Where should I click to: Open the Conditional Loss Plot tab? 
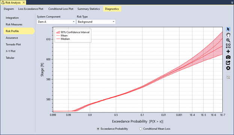(61, 9)
